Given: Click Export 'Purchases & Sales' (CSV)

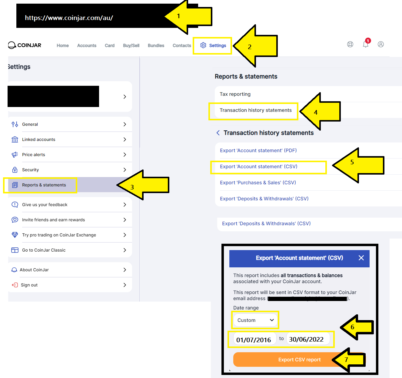Looking at the screenshot, I should [258, 183].
